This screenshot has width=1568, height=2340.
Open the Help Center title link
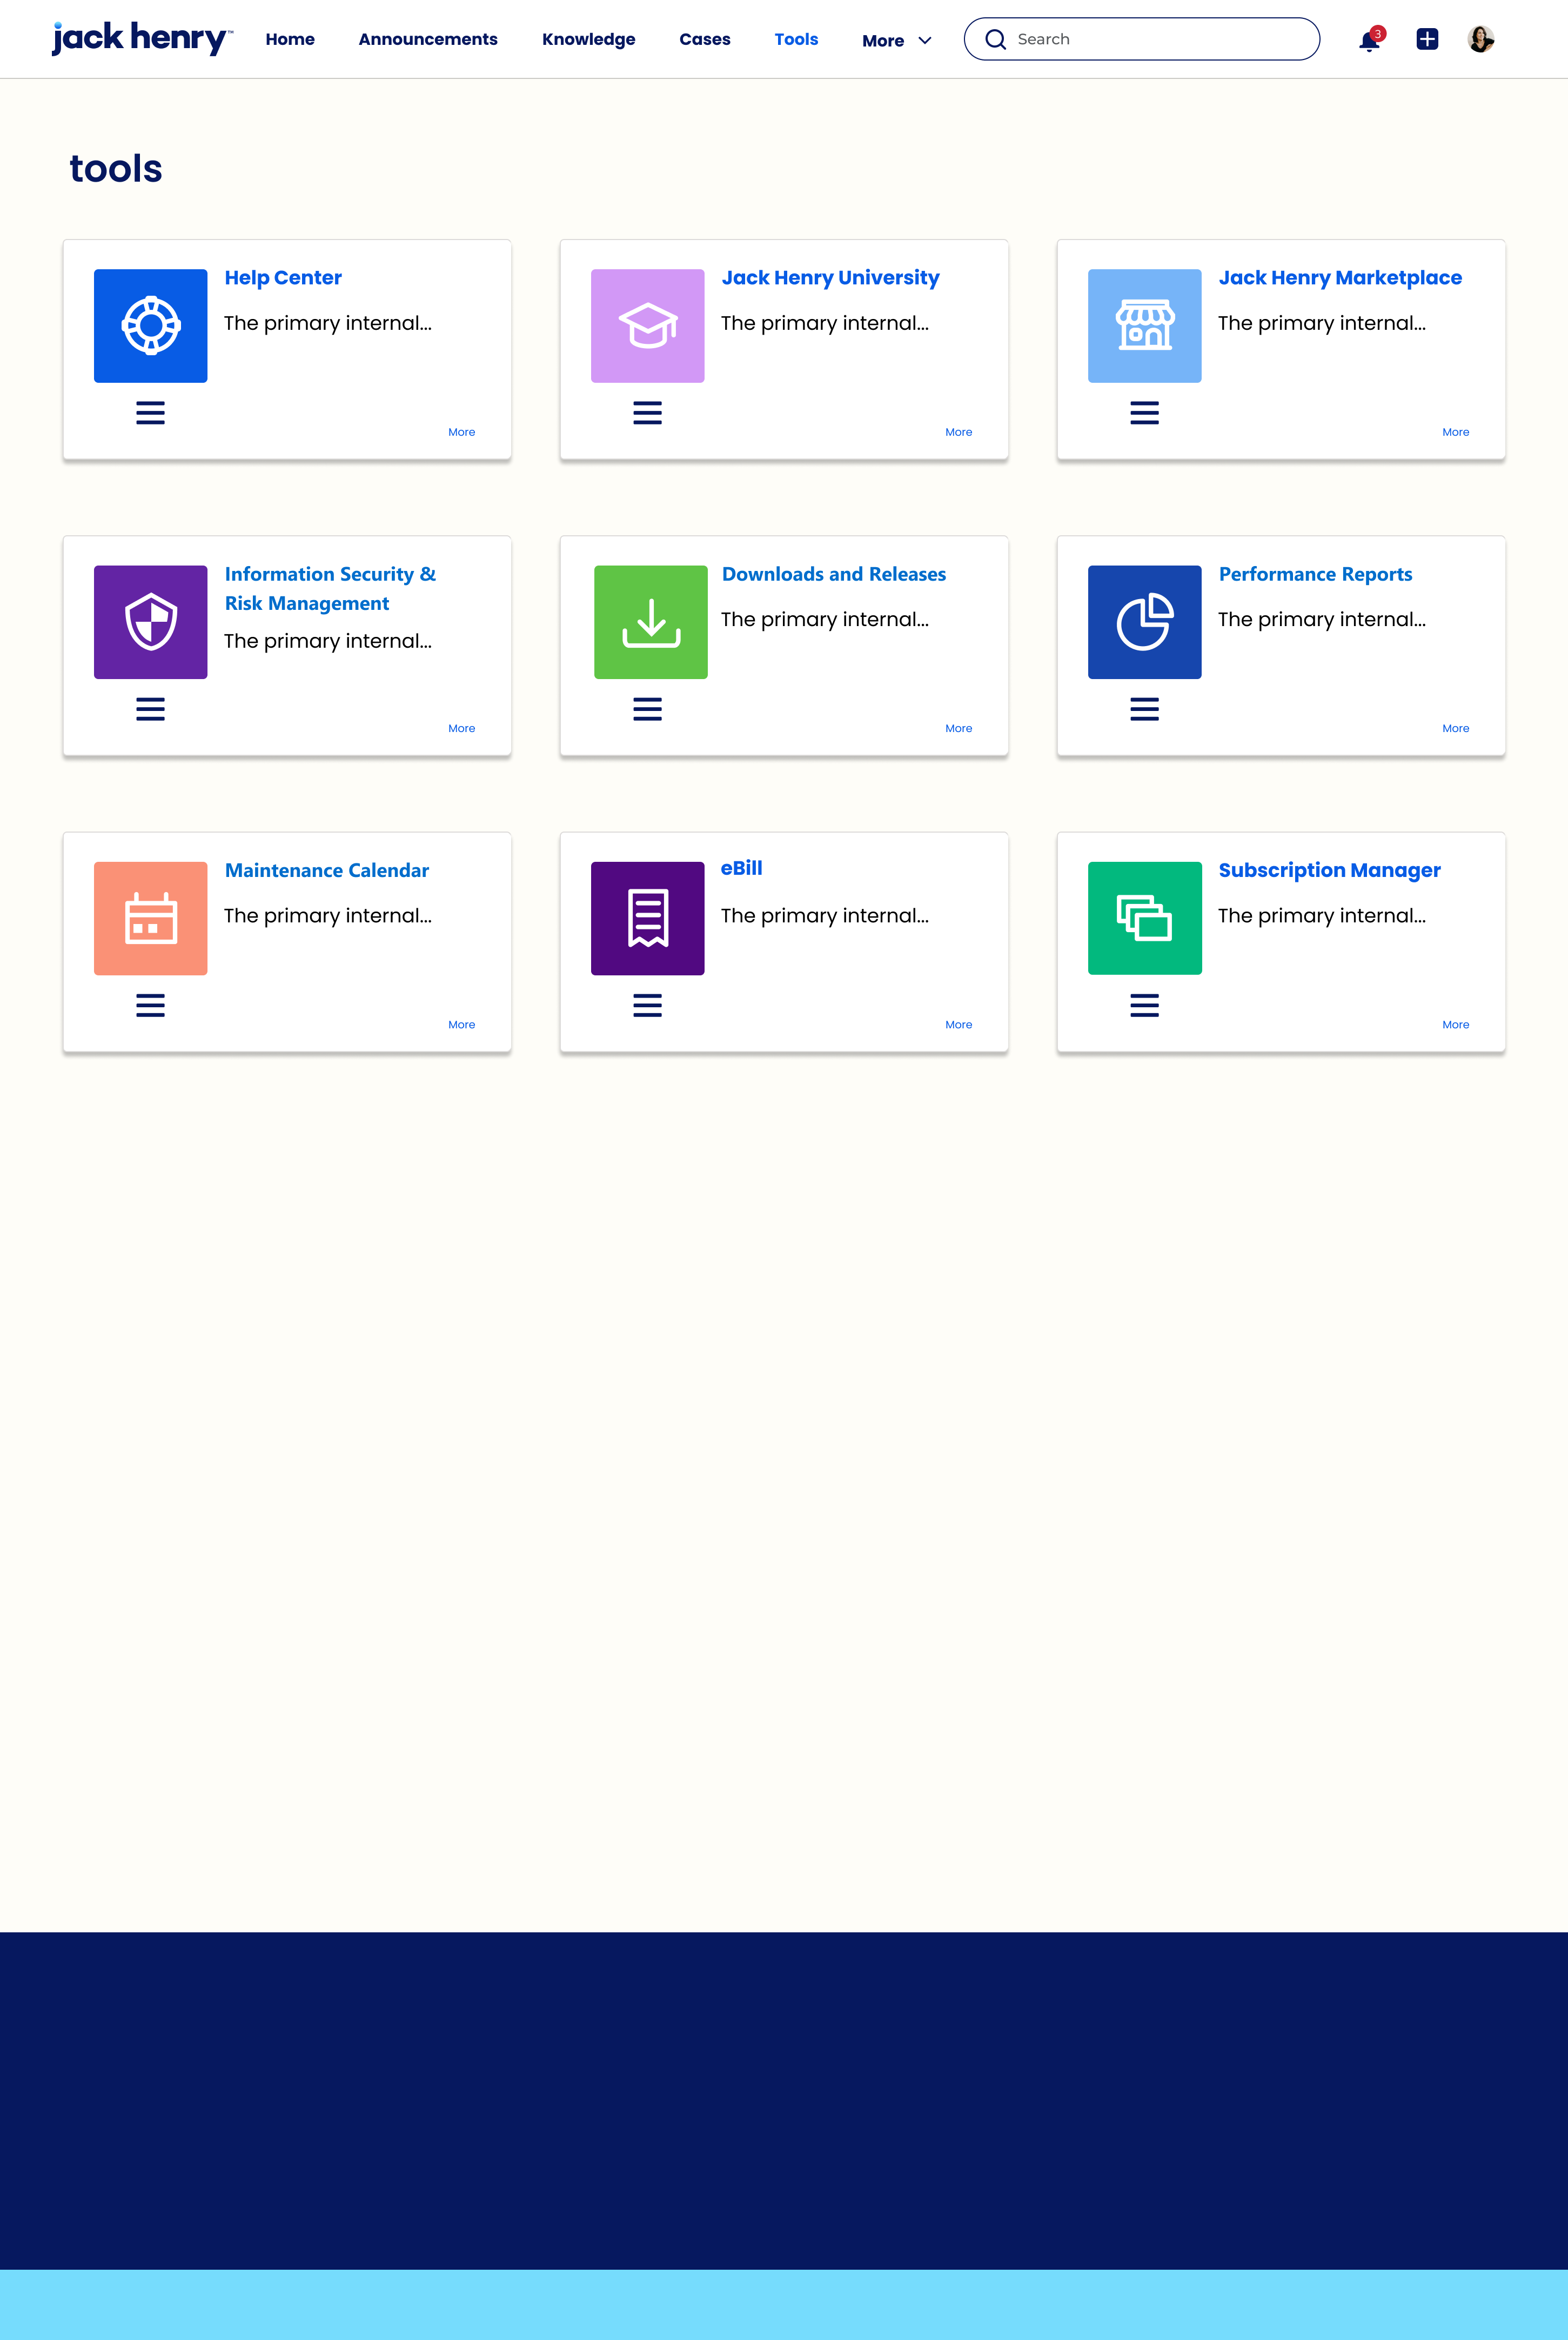pyautogui.click(x=283, y=277)
